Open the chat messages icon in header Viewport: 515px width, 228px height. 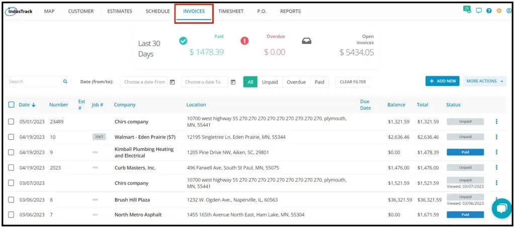coord(479,11)
